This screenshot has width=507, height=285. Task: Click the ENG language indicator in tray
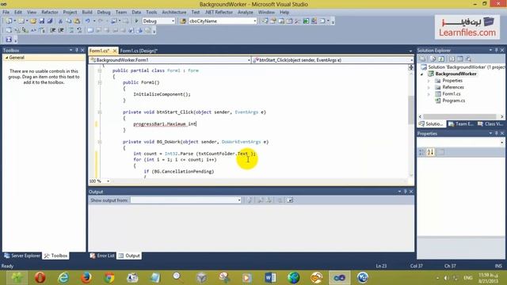click(x=468, y=278)
